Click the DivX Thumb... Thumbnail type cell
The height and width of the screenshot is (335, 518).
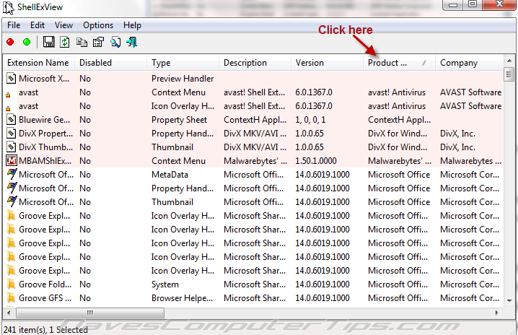pyautogui.click(x=172, y=147)
